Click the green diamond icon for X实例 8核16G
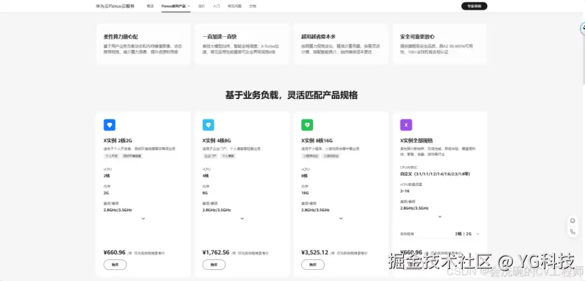Image resolution: width=585 pixels, height=281 pixels. 307,125
